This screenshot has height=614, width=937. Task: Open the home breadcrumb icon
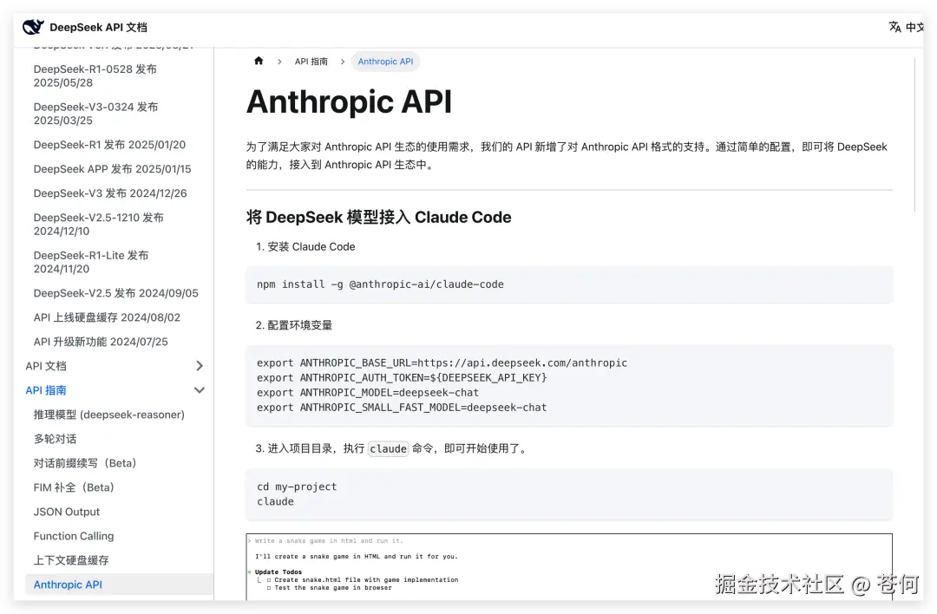click(x=259, y=61)
